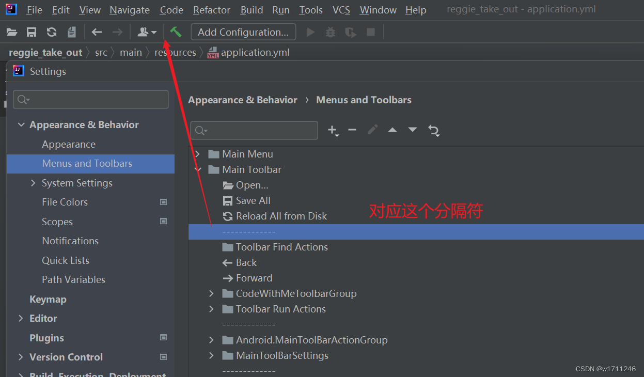The height and width of the screenshot is (377, 644).
Task: Expand Toolbar Run Actions node
Action: (211, 309)
